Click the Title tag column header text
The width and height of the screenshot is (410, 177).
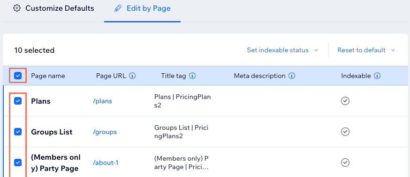click(x=174, y=76)
